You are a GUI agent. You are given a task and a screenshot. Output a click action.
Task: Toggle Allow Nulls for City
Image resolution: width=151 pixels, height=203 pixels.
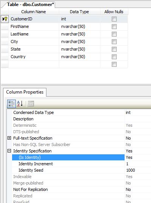pyautogui.click(x=114, y=42)
